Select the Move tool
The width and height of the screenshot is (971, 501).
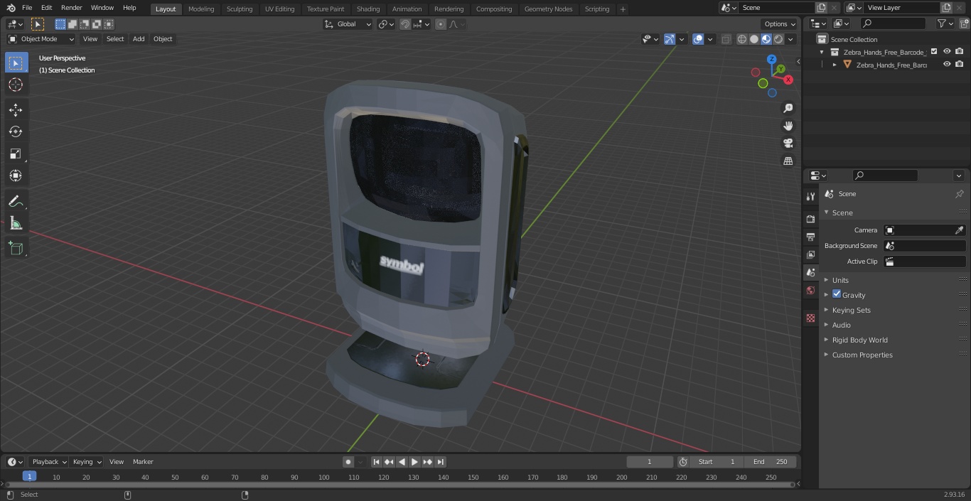tap(16, 109)
